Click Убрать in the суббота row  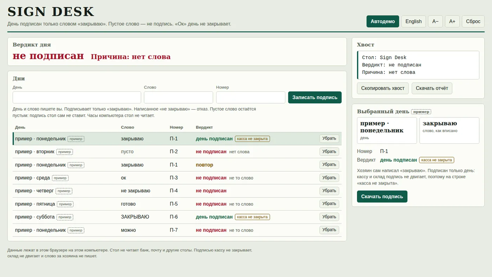tap(329, 217)
